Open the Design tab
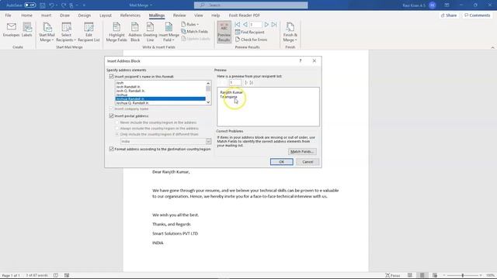Image resolution: width=497 pixels, height=279 pixels. click(85, 15)
